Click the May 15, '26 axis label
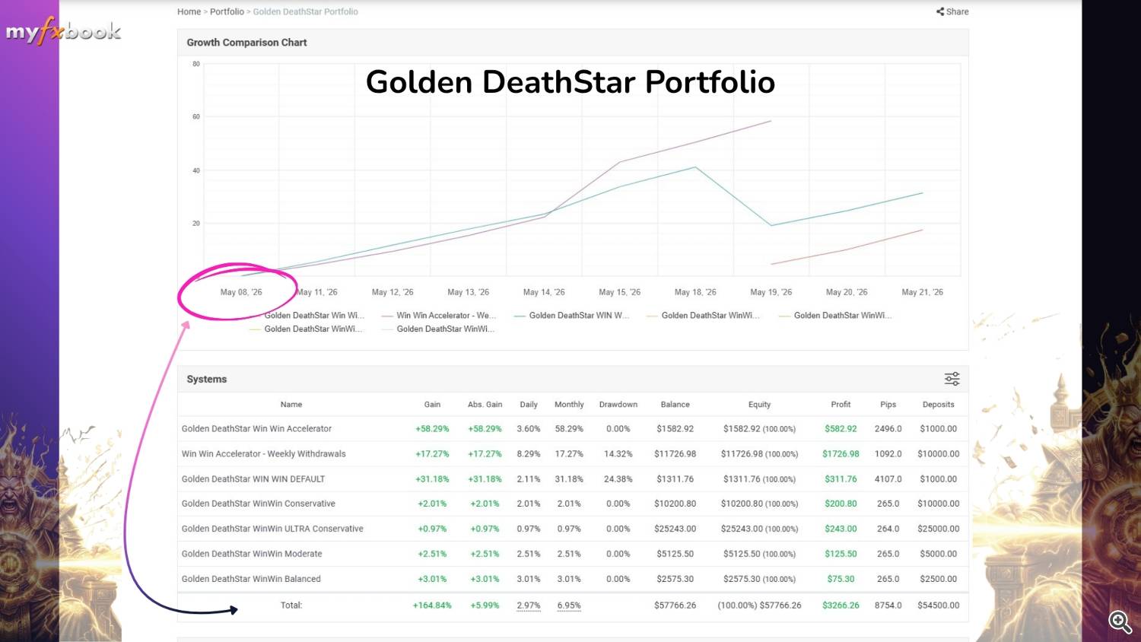This screenshot has width=1141, height=642. tap(619, 292)
